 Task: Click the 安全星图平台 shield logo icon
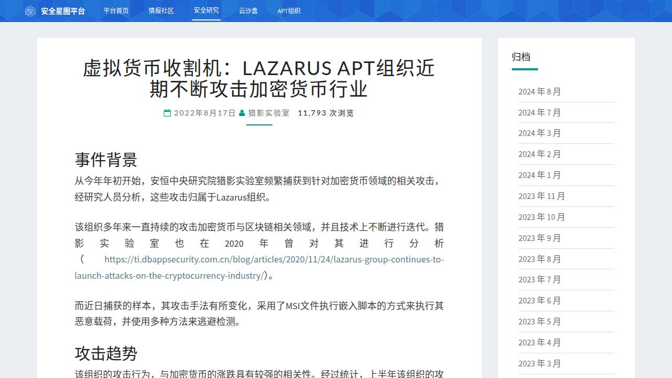pos(30,10)
